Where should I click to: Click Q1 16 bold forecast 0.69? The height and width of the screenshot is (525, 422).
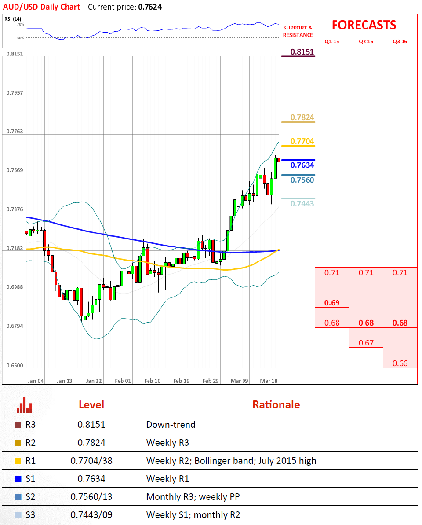point(332,303)
